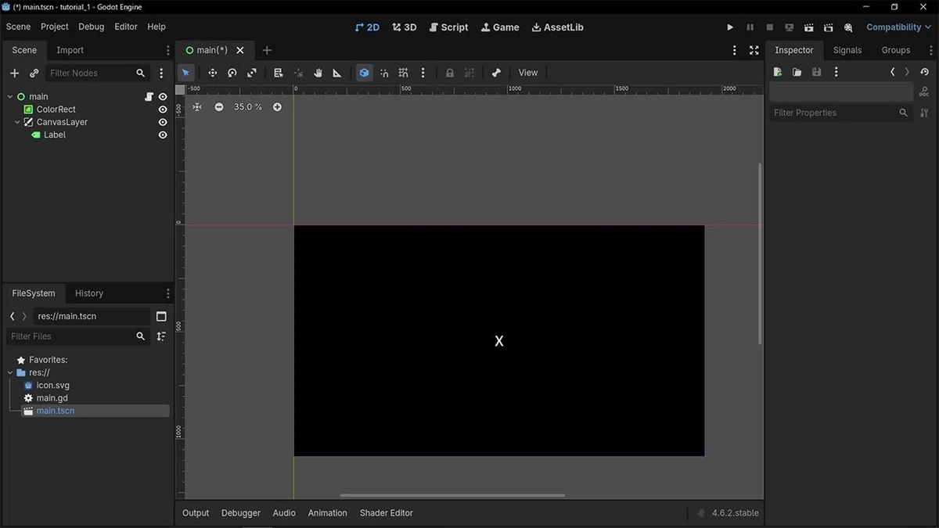Select the Ruler Mode triangle tool
The width and height of the screenshot is (939, 528).
pos(337,73)
